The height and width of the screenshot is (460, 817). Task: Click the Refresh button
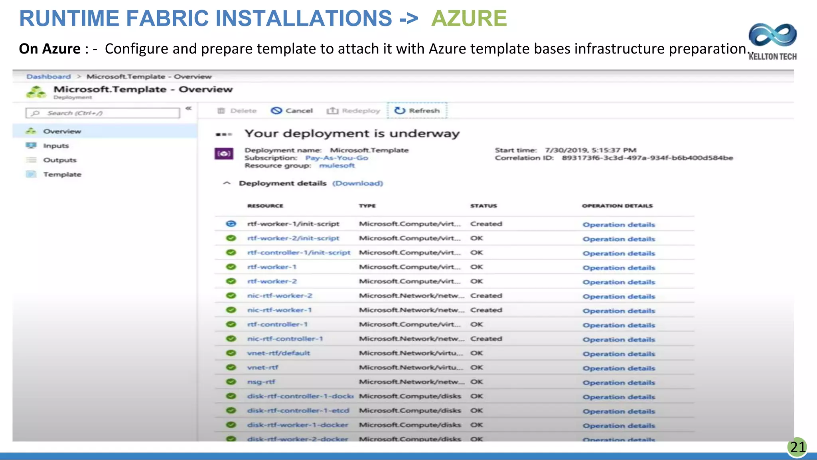[417, 111]
